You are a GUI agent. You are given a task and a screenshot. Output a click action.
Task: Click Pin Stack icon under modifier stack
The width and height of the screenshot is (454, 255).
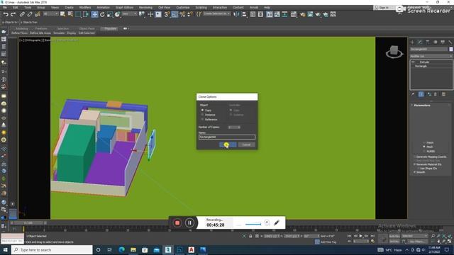click(x=413, y=94)
